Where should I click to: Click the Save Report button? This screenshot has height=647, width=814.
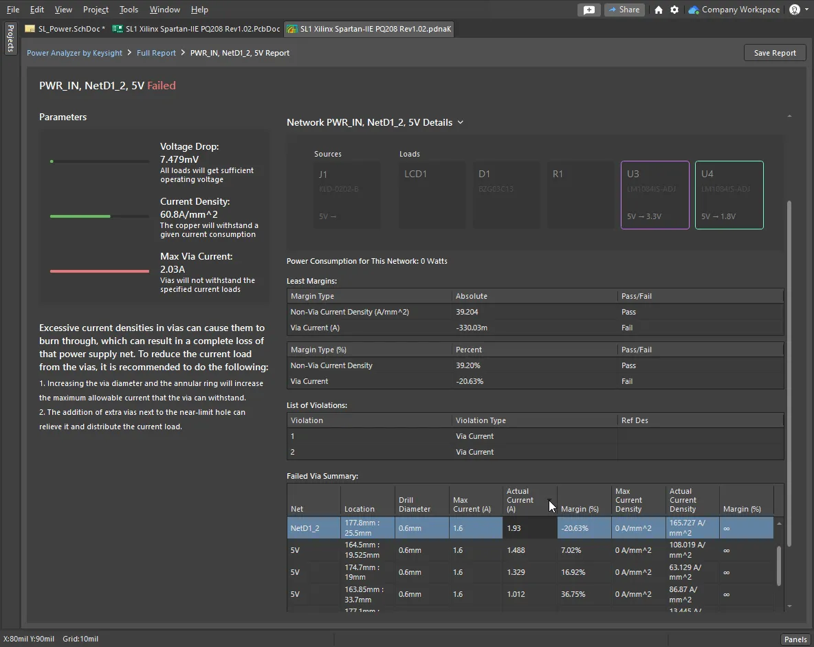click(775, 53)
